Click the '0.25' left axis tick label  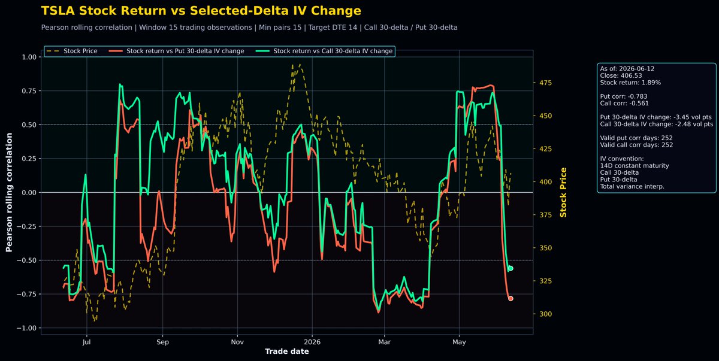pyautogui.click(x=29, y=159)
